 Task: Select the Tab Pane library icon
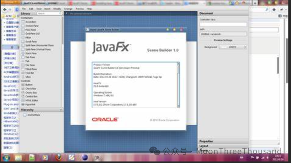click(23, 57)
